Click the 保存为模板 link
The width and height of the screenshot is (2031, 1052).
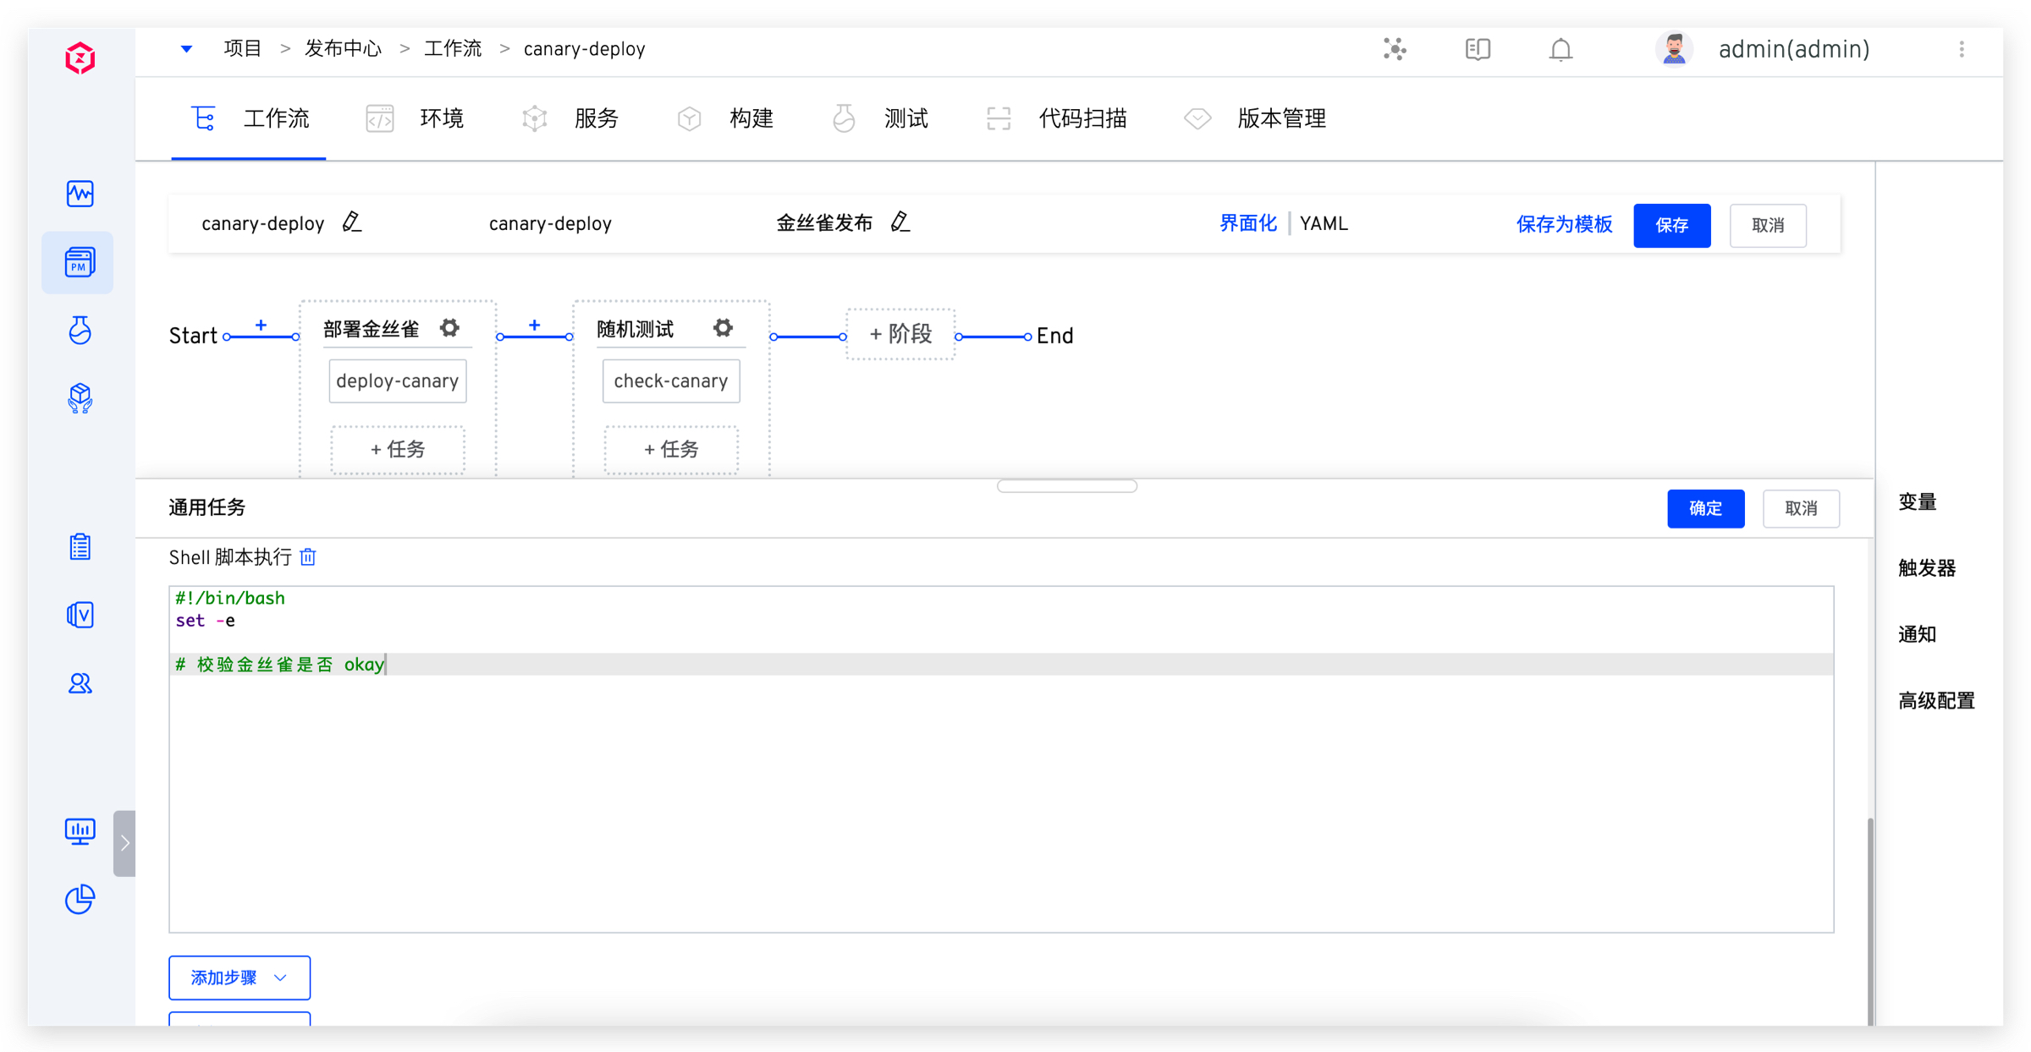click(1564, 225)
